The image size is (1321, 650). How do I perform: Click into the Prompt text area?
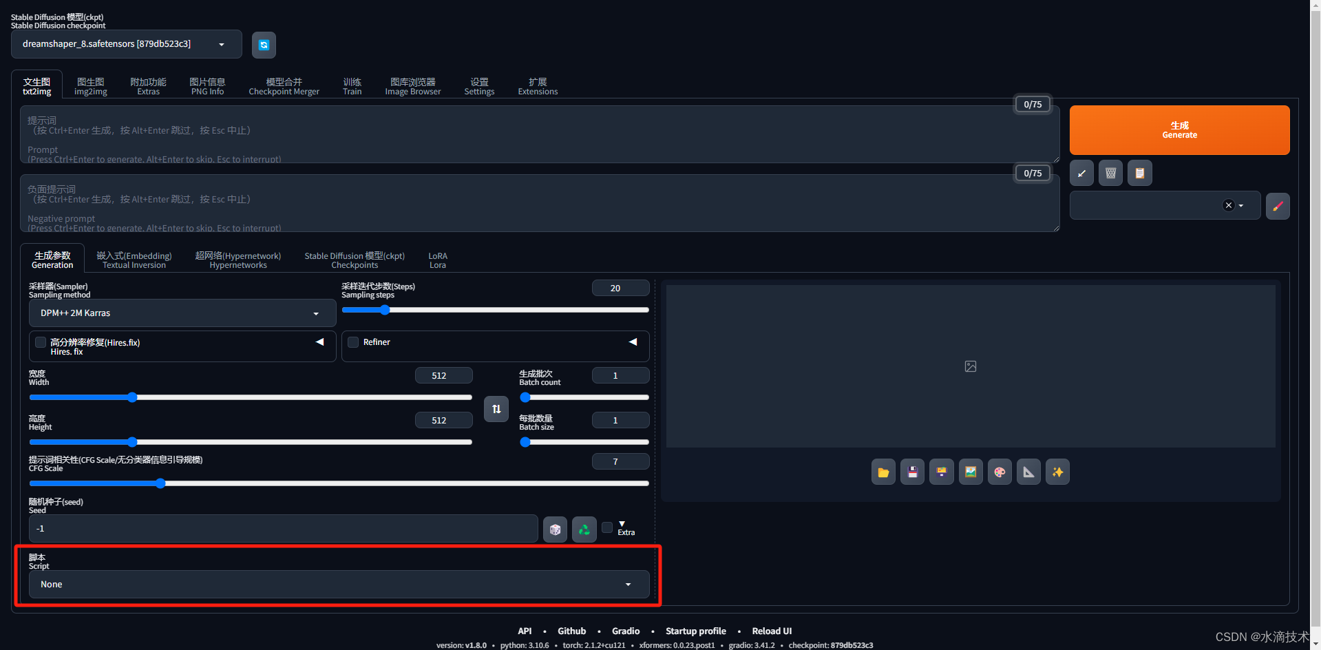(x=540, y=134)
